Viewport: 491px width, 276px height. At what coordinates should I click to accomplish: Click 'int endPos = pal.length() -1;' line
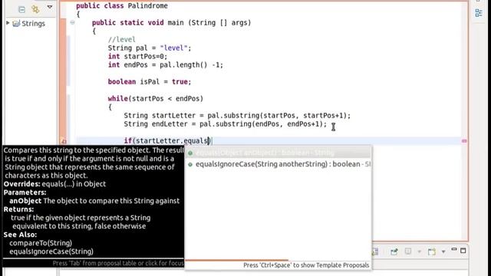166,64
